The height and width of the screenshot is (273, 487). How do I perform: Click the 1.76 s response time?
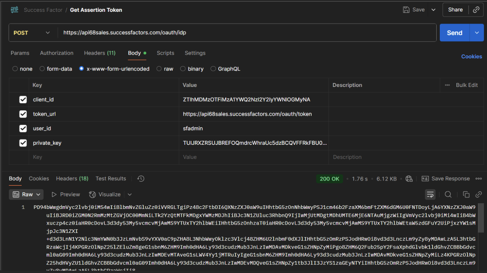360,179
